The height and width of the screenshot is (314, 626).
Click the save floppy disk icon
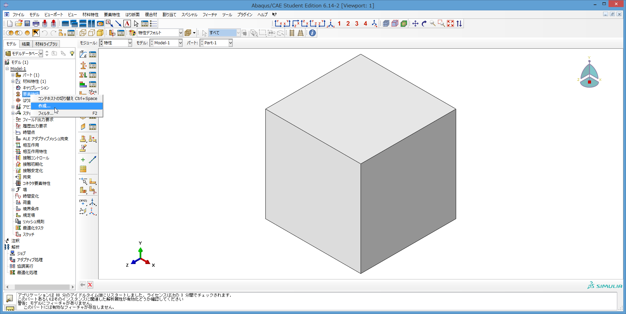(27, 23)
